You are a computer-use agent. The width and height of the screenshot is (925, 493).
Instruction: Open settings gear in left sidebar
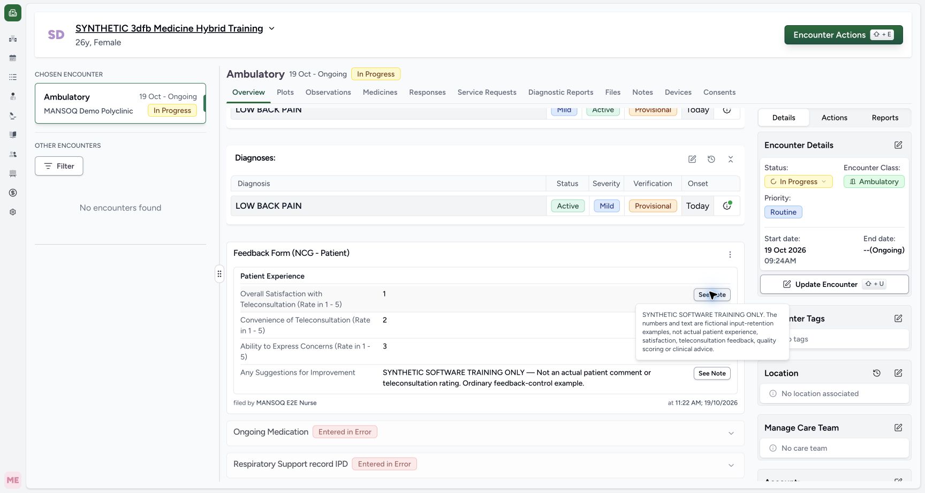13,212
